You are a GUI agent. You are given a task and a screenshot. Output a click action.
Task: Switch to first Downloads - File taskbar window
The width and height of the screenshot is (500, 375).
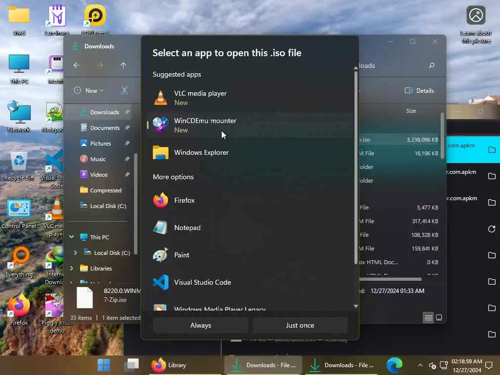263,365
